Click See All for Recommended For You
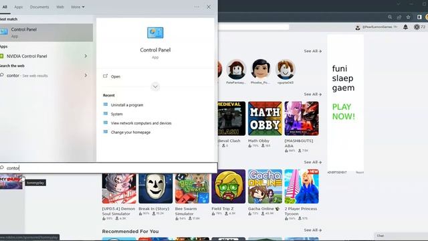428x241 pixels. pyautogui.click(x=313, y=230)
